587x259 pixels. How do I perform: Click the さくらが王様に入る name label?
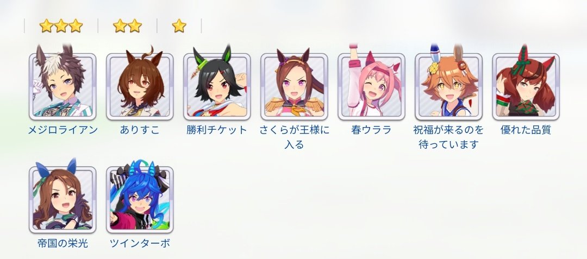[294, 137]
